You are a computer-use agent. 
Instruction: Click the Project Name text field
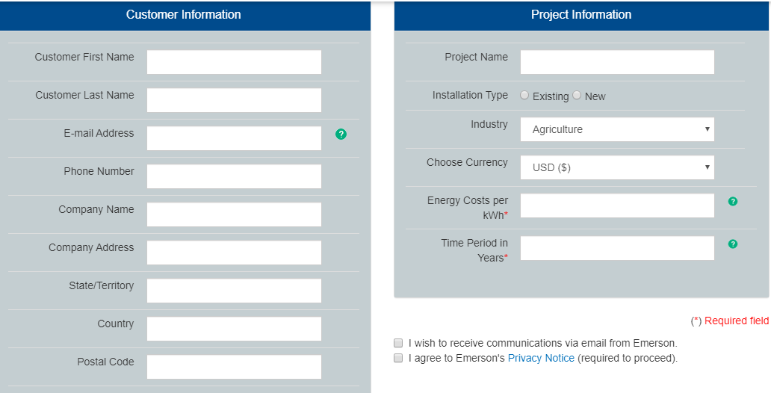(617, 62)
